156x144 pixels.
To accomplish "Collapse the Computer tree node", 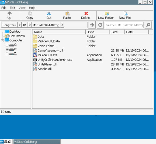I will (x=2, y=40).
